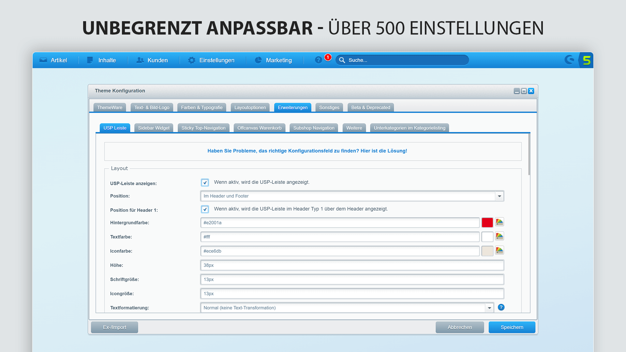626x352 pixels.
Task: Click the Speichern button
Action: tap(512, 327)
